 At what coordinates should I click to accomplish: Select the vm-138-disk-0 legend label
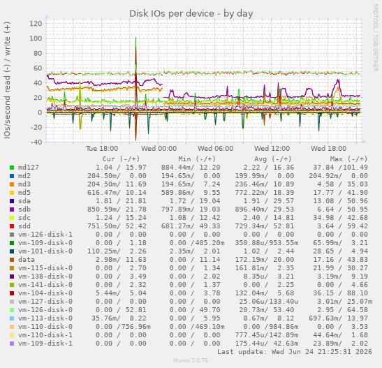45,277
